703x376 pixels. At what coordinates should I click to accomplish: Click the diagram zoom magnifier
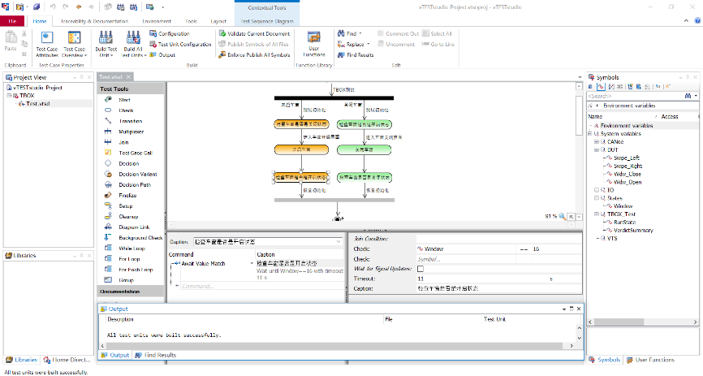pyautogui.click(x=563, y=216)
